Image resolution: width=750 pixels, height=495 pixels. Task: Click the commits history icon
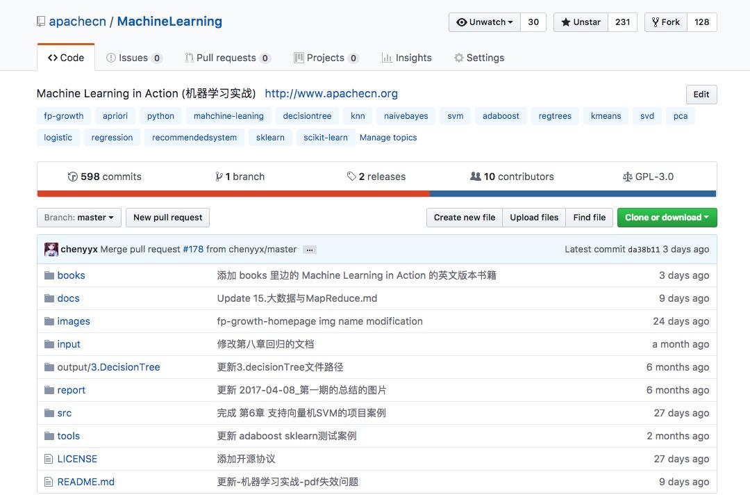point(72,177)
